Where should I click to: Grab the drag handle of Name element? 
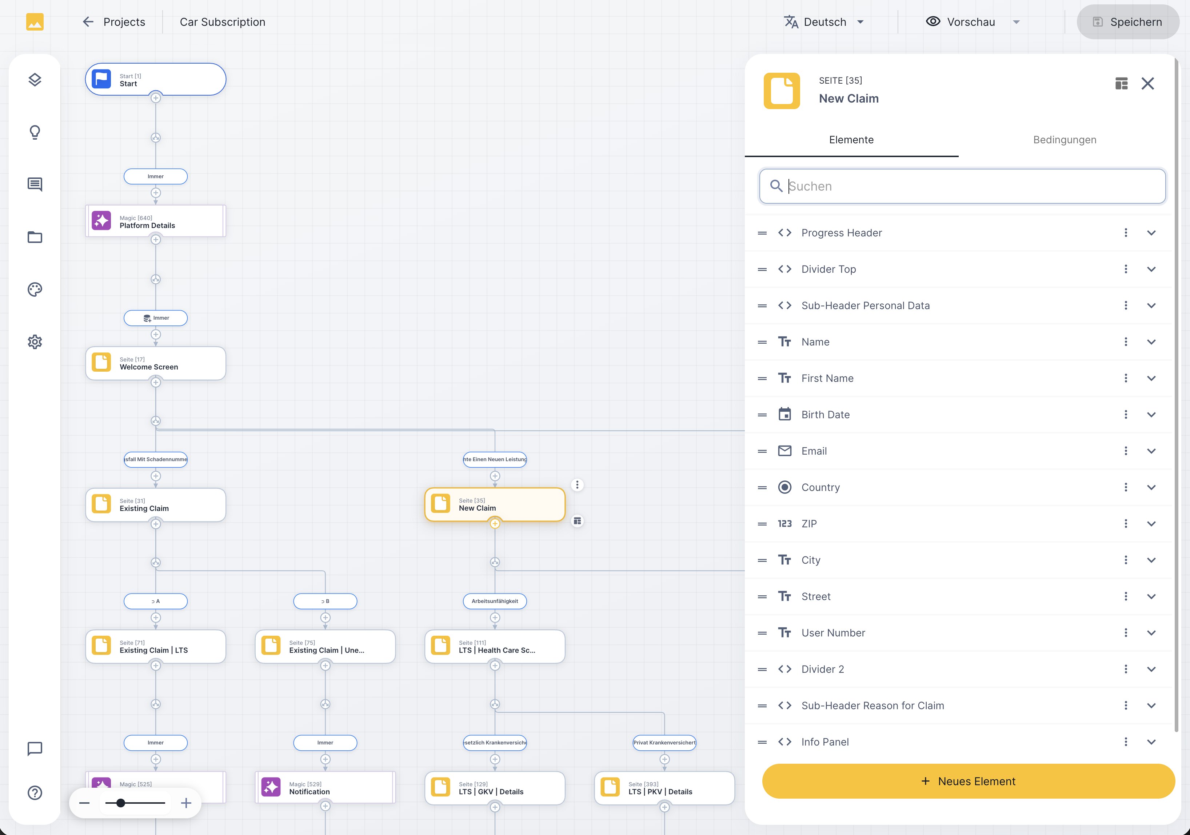[762, 342]
